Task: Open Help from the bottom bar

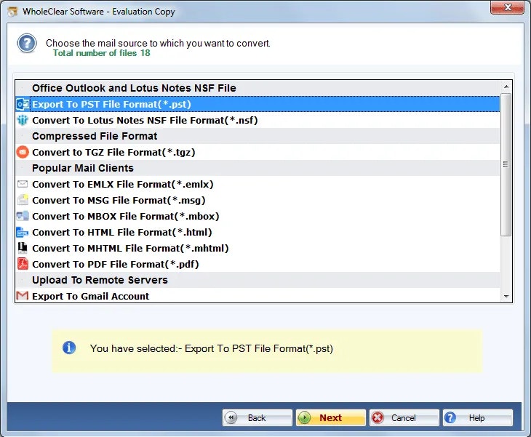Action: pos(478,417)
